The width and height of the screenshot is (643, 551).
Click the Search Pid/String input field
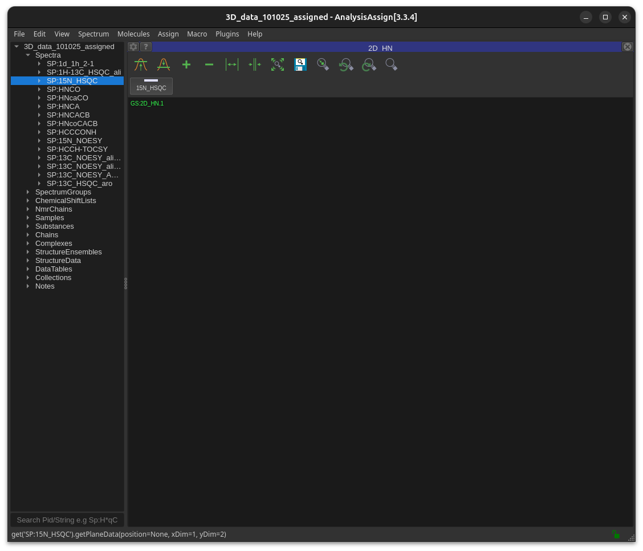point(67,520)
